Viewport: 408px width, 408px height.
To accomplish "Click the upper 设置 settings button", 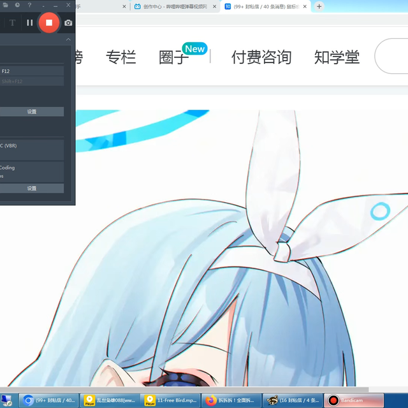I will pyautogui.click(x=32, y=112).
